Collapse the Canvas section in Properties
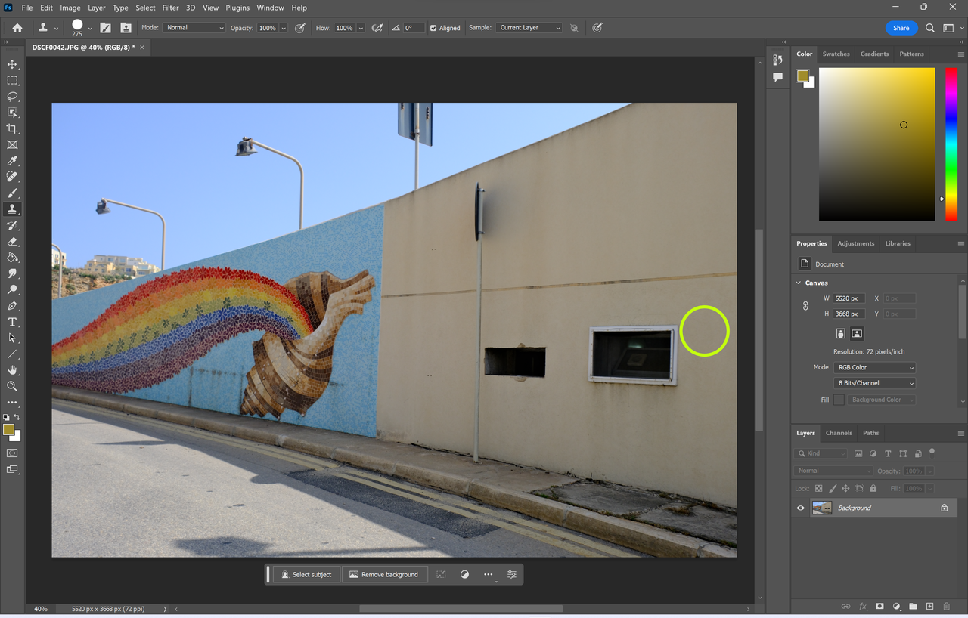968x618 pixels. pos(798,282)
